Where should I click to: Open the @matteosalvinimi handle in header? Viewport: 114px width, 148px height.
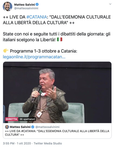pyautogui.click(x=26, y=8)
